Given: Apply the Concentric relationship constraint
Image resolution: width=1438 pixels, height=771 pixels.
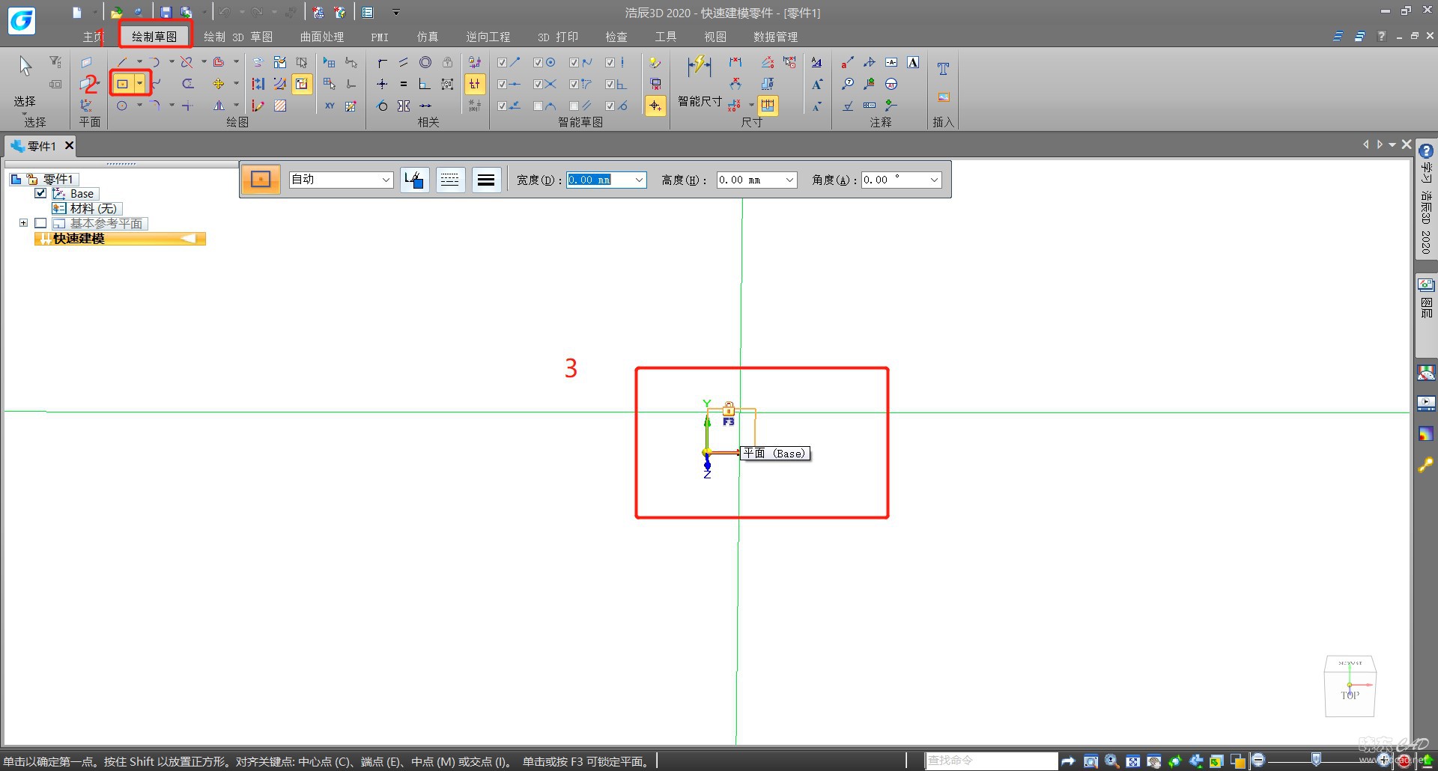Looking at the screenshot, I should coord(425,62).
